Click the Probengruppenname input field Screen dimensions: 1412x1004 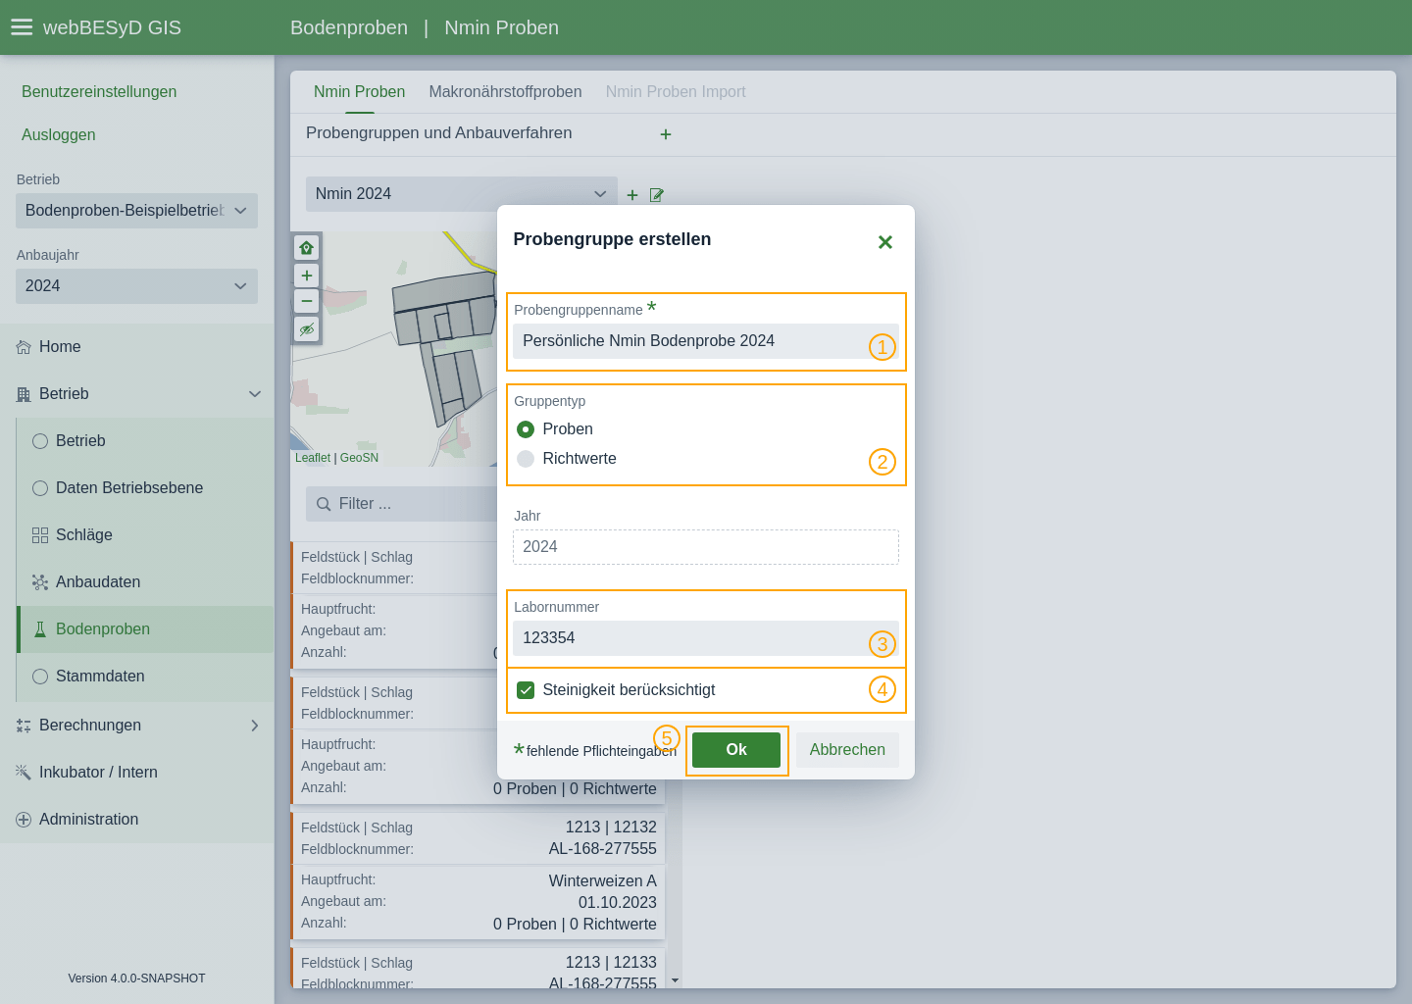click(x=706, y=341)
